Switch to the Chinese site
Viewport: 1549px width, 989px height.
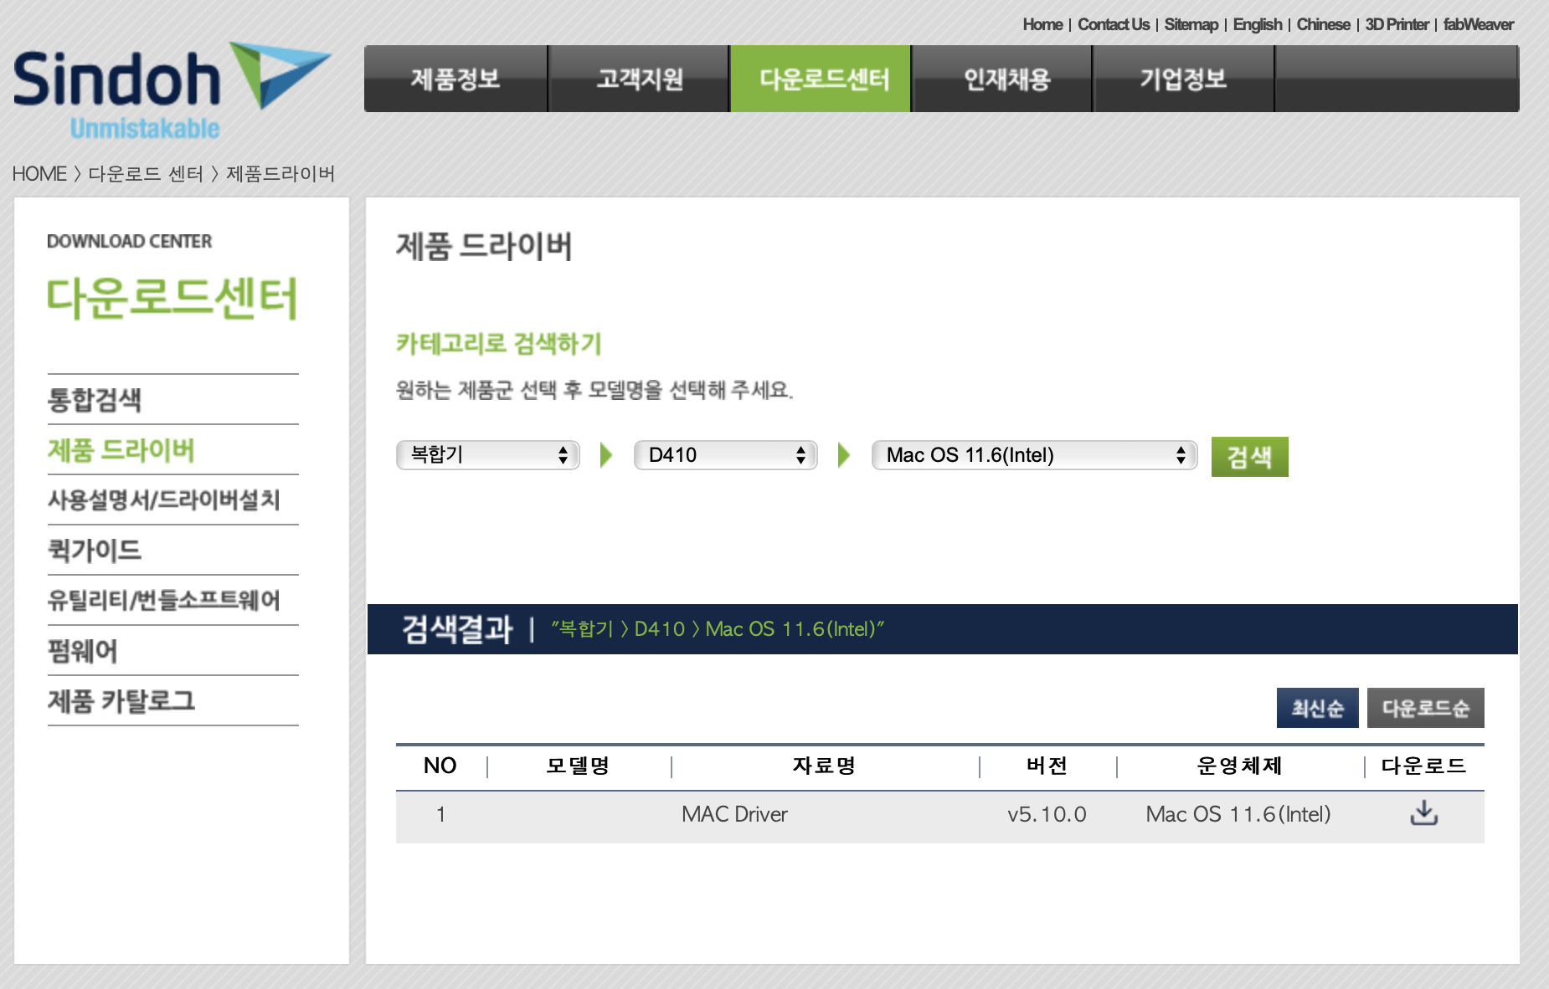(1323, 24)
